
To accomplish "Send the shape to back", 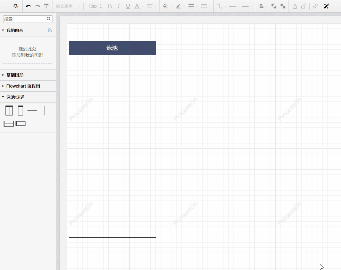I will pos(283,6).
